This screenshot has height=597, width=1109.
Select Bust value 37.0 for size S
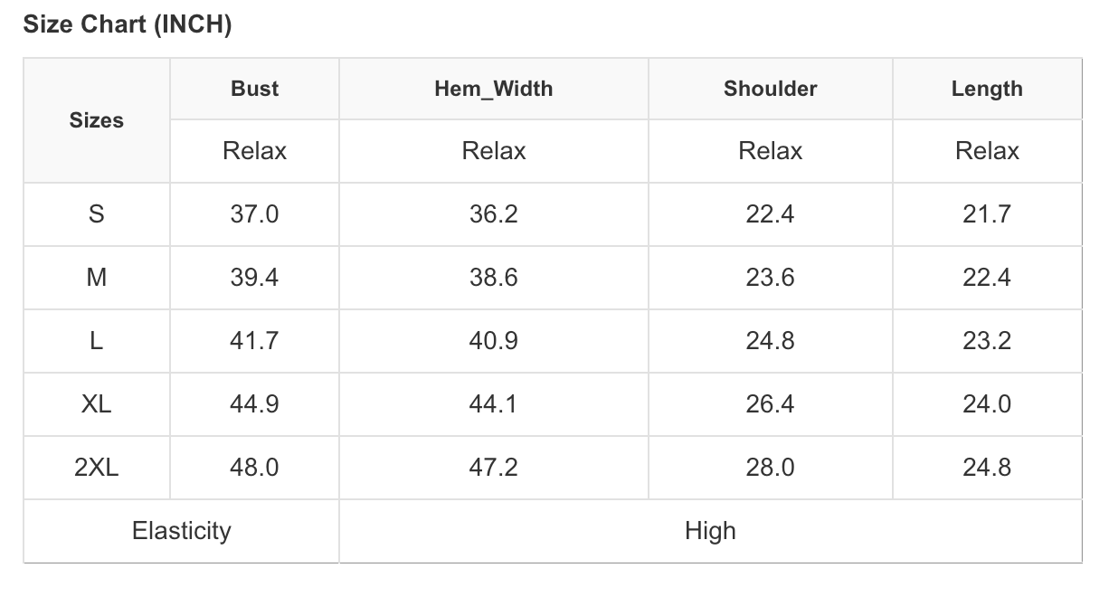[254, 214]
